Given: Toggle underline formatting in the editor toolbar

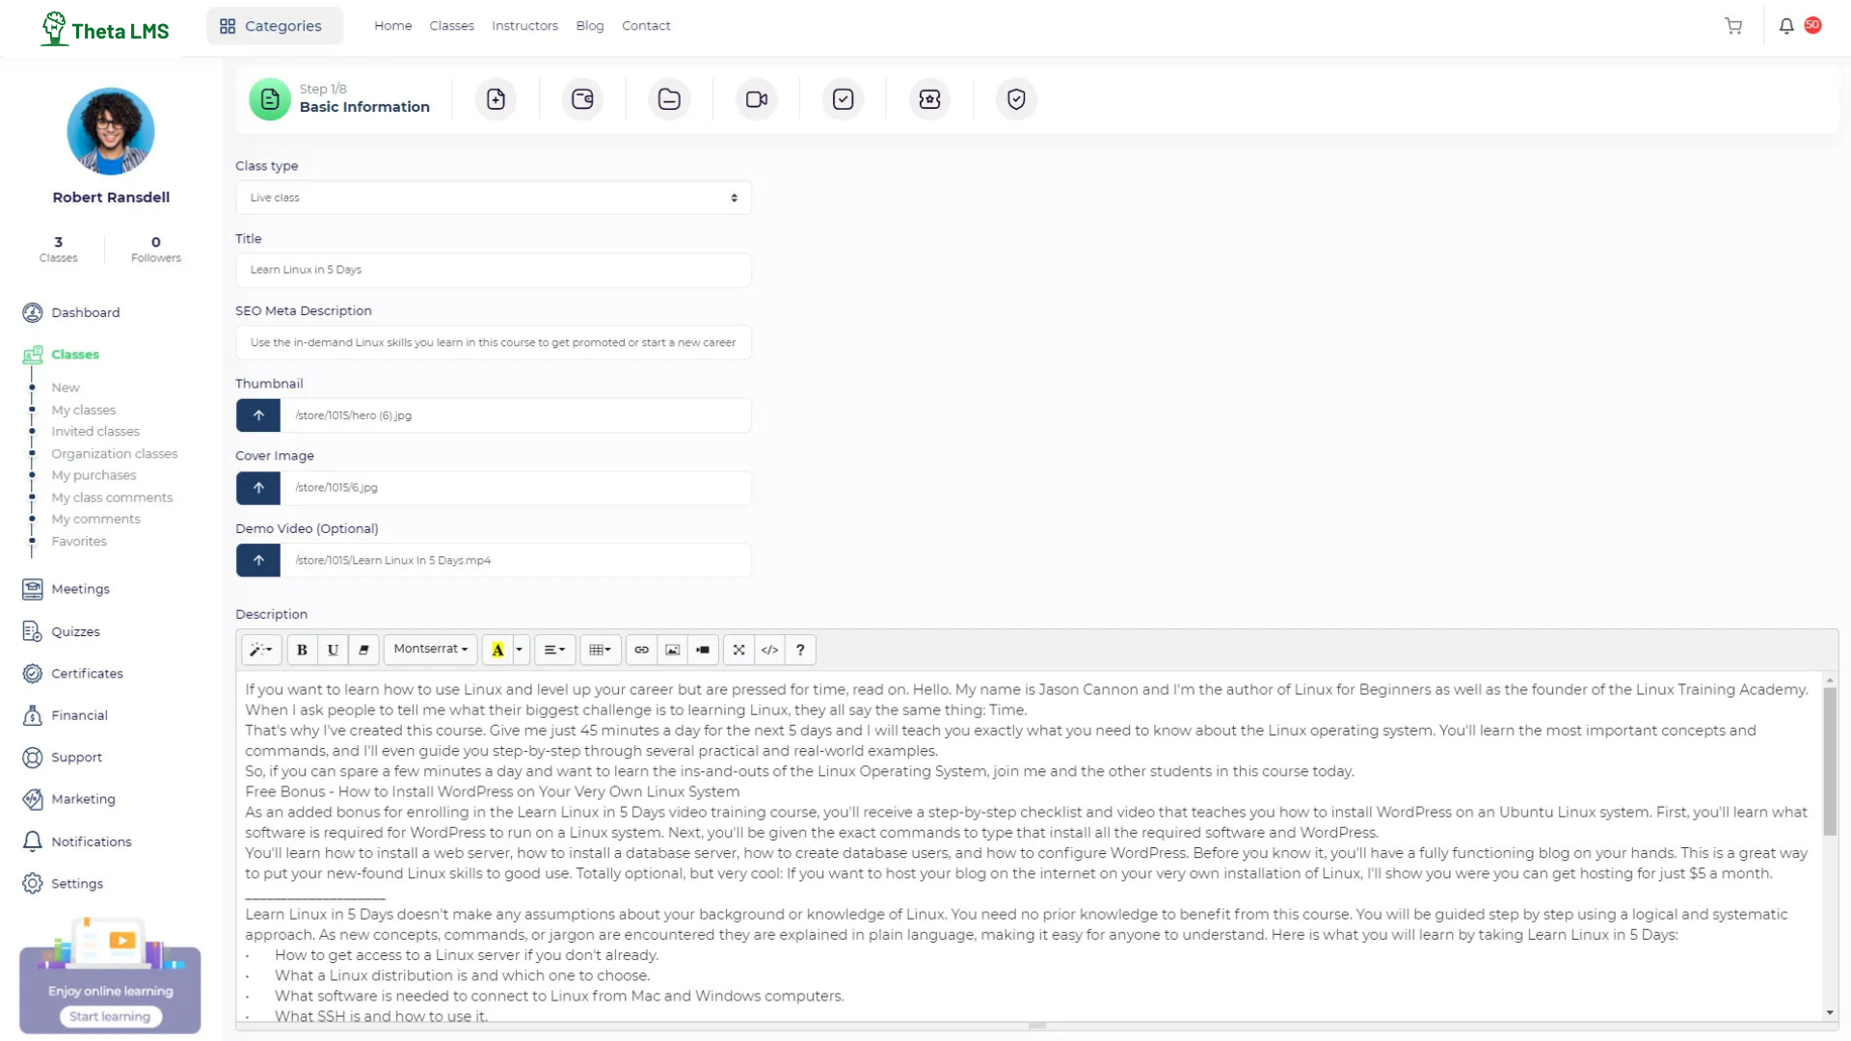Looking at the screenshot, I should [x=333, y=650].
